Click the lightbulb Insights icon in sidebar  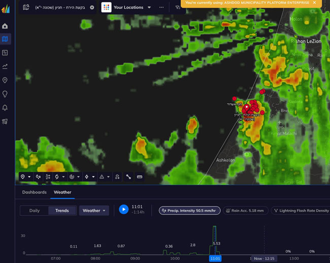pyautogui.click(x=5, y=94)
